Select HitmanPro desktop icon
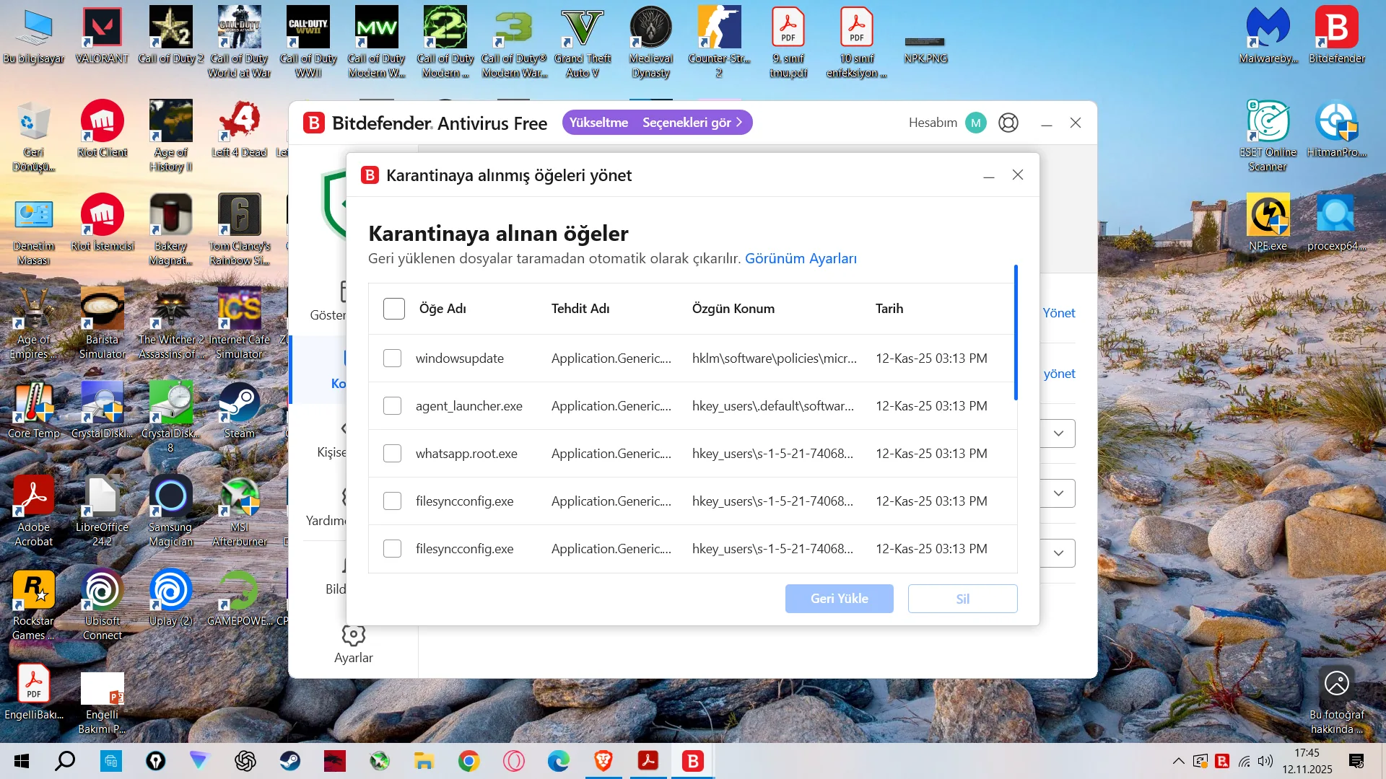The width and height of the screenshot is (1386, 779). [1337, 129]
